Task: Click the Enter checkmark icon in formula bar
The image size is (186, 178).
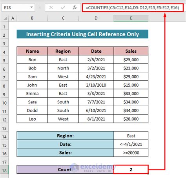Action: tap(63, 8)
